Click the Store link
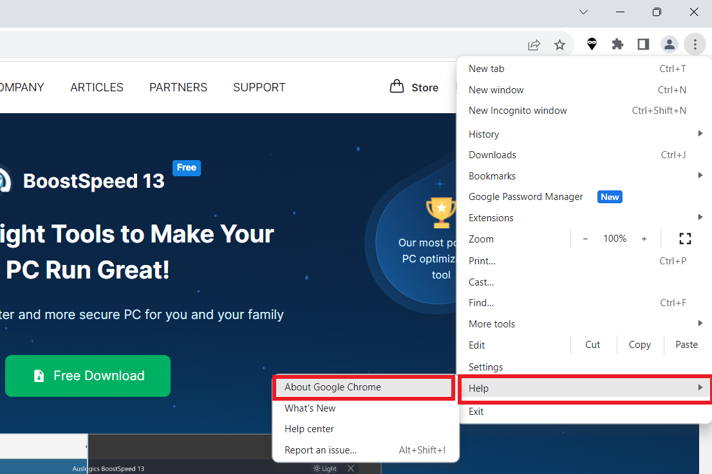This screenshot has height=474, width=712. click(425, 87)
